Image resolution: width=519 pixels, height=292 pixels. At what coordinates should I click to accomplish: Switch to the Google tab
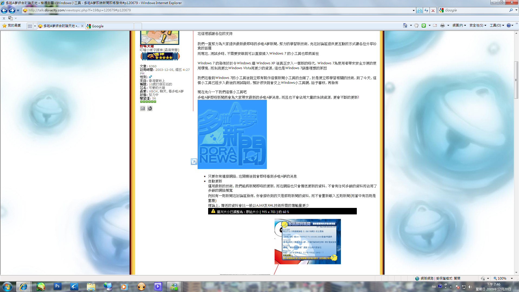110,26
